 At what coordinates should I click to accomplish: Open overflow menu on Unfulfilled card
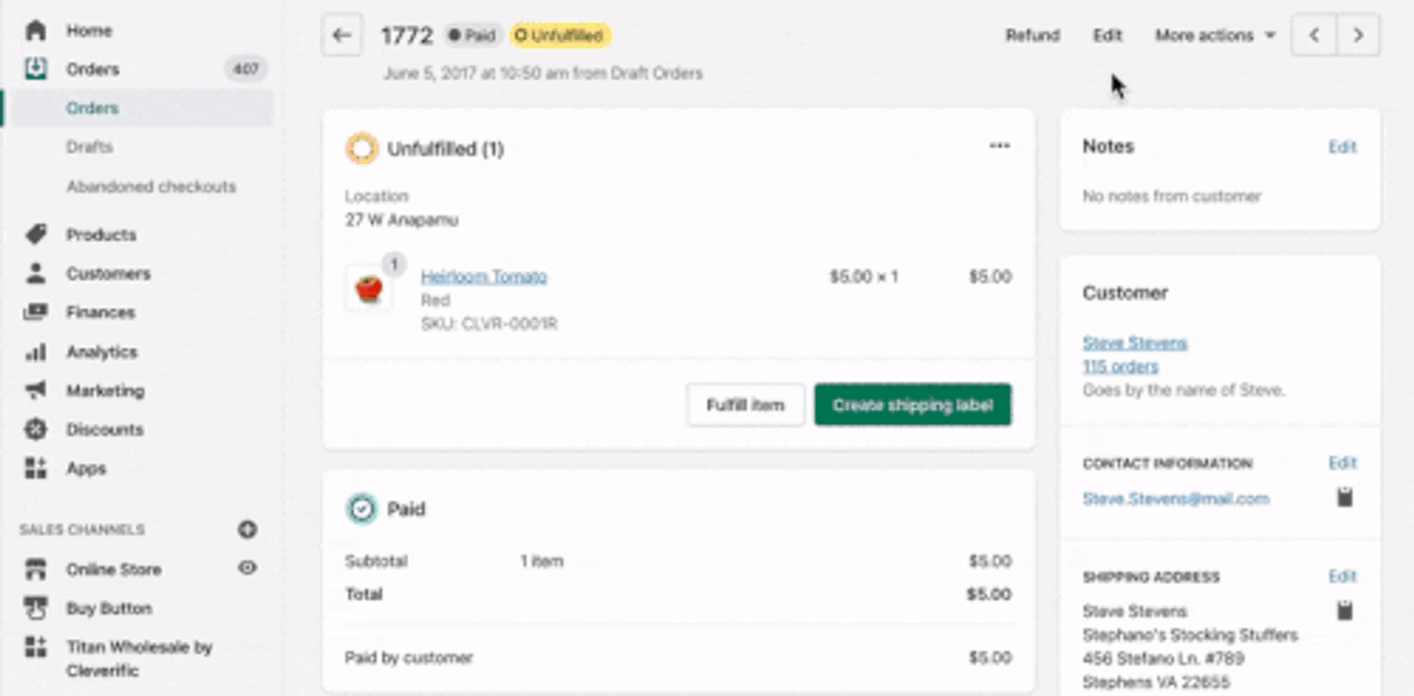[999, 146]
